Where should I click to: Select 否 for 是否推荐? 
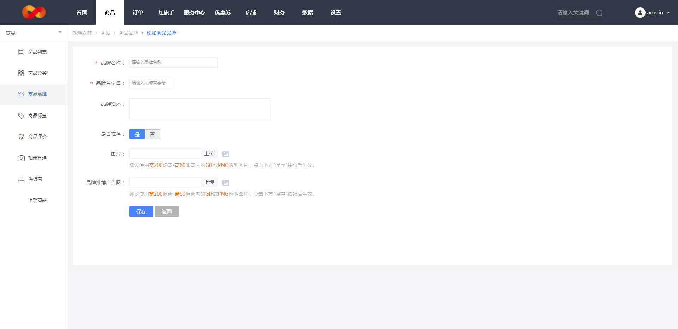[153, 134]
